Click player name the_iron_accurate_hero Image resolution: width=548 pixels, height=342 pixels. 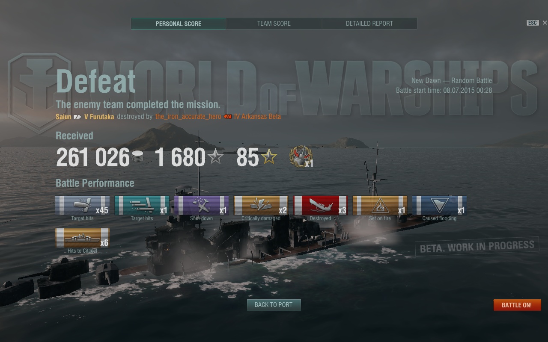188,116
